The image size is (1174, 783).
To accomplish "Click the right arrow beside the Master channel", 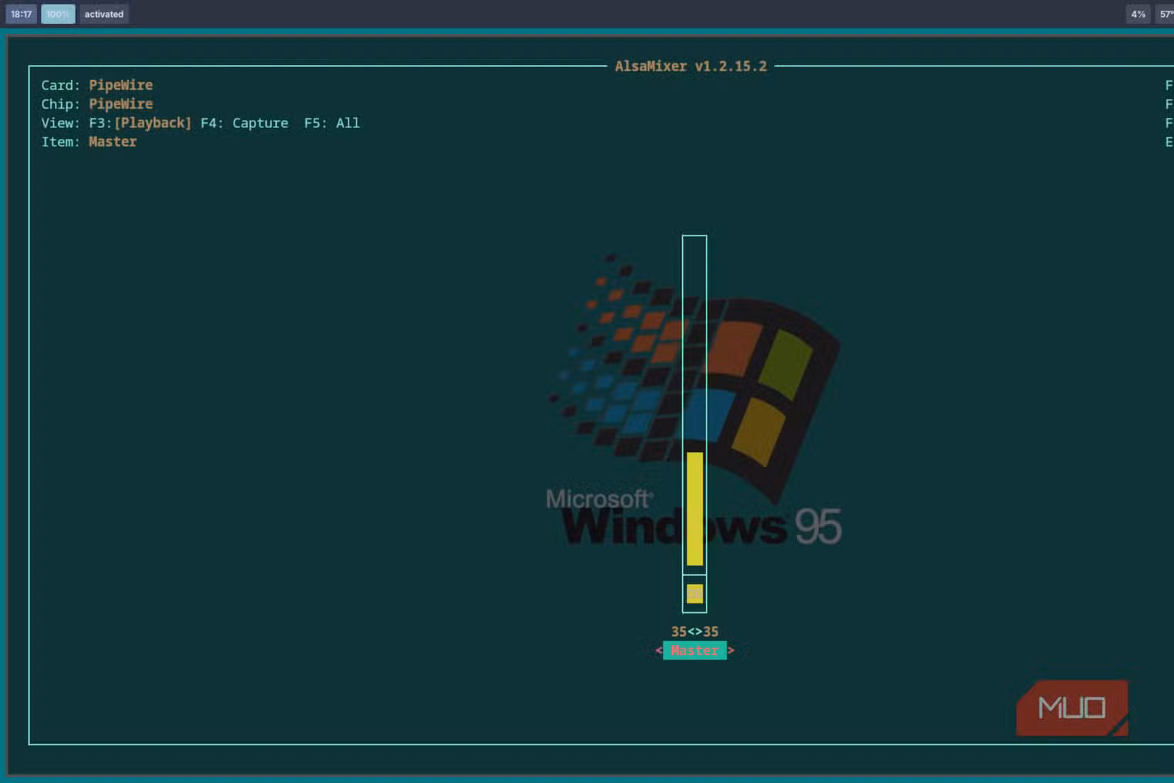I will click(x=731, y=651).
